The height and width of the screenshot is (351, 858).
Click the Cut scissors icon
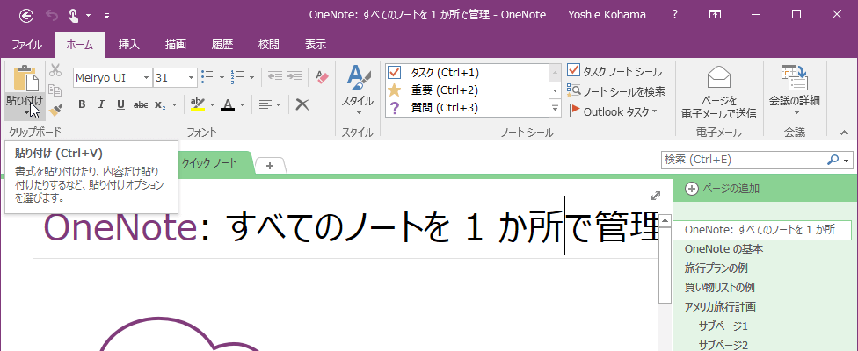55,70
